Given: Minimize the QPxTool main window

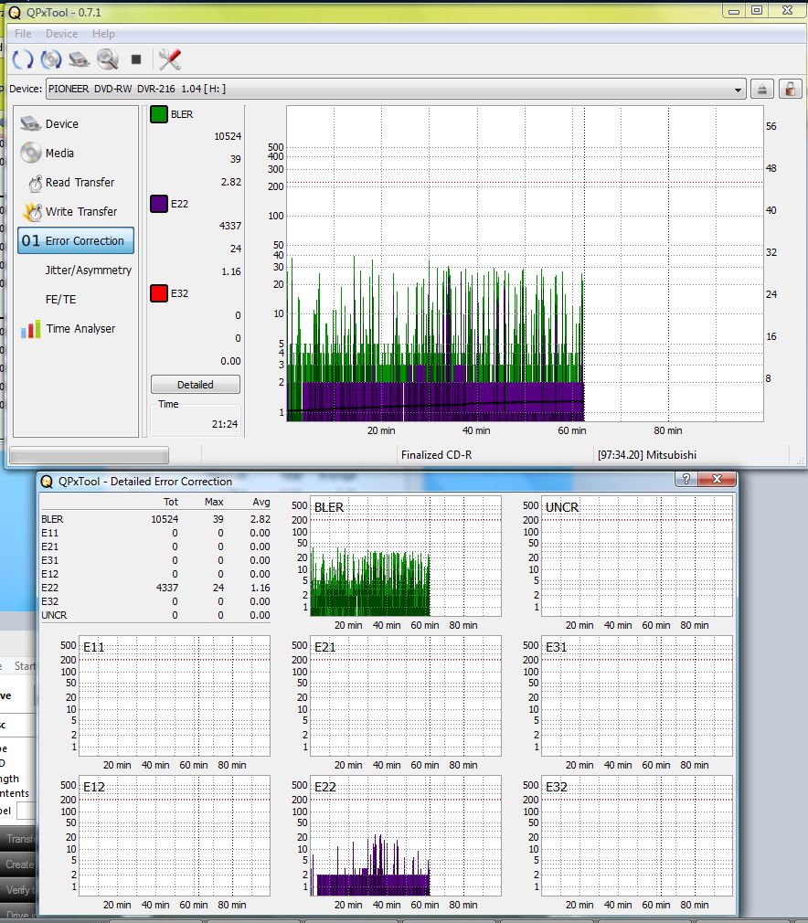Looking at the screenshot, I should [x=734, y=11].
